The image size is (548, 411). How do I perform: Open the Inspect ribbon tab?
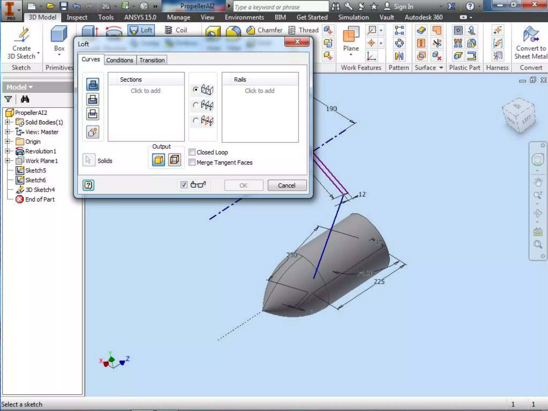pos(77,17)
